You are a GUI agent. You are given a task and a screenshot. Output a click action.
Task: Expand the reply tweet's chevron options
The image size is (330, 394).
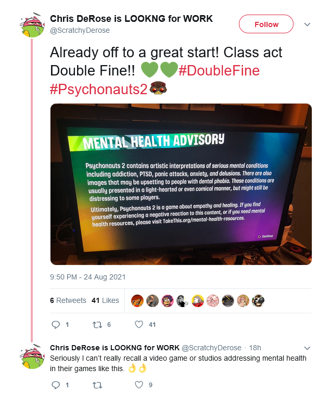tap(307, 348)
